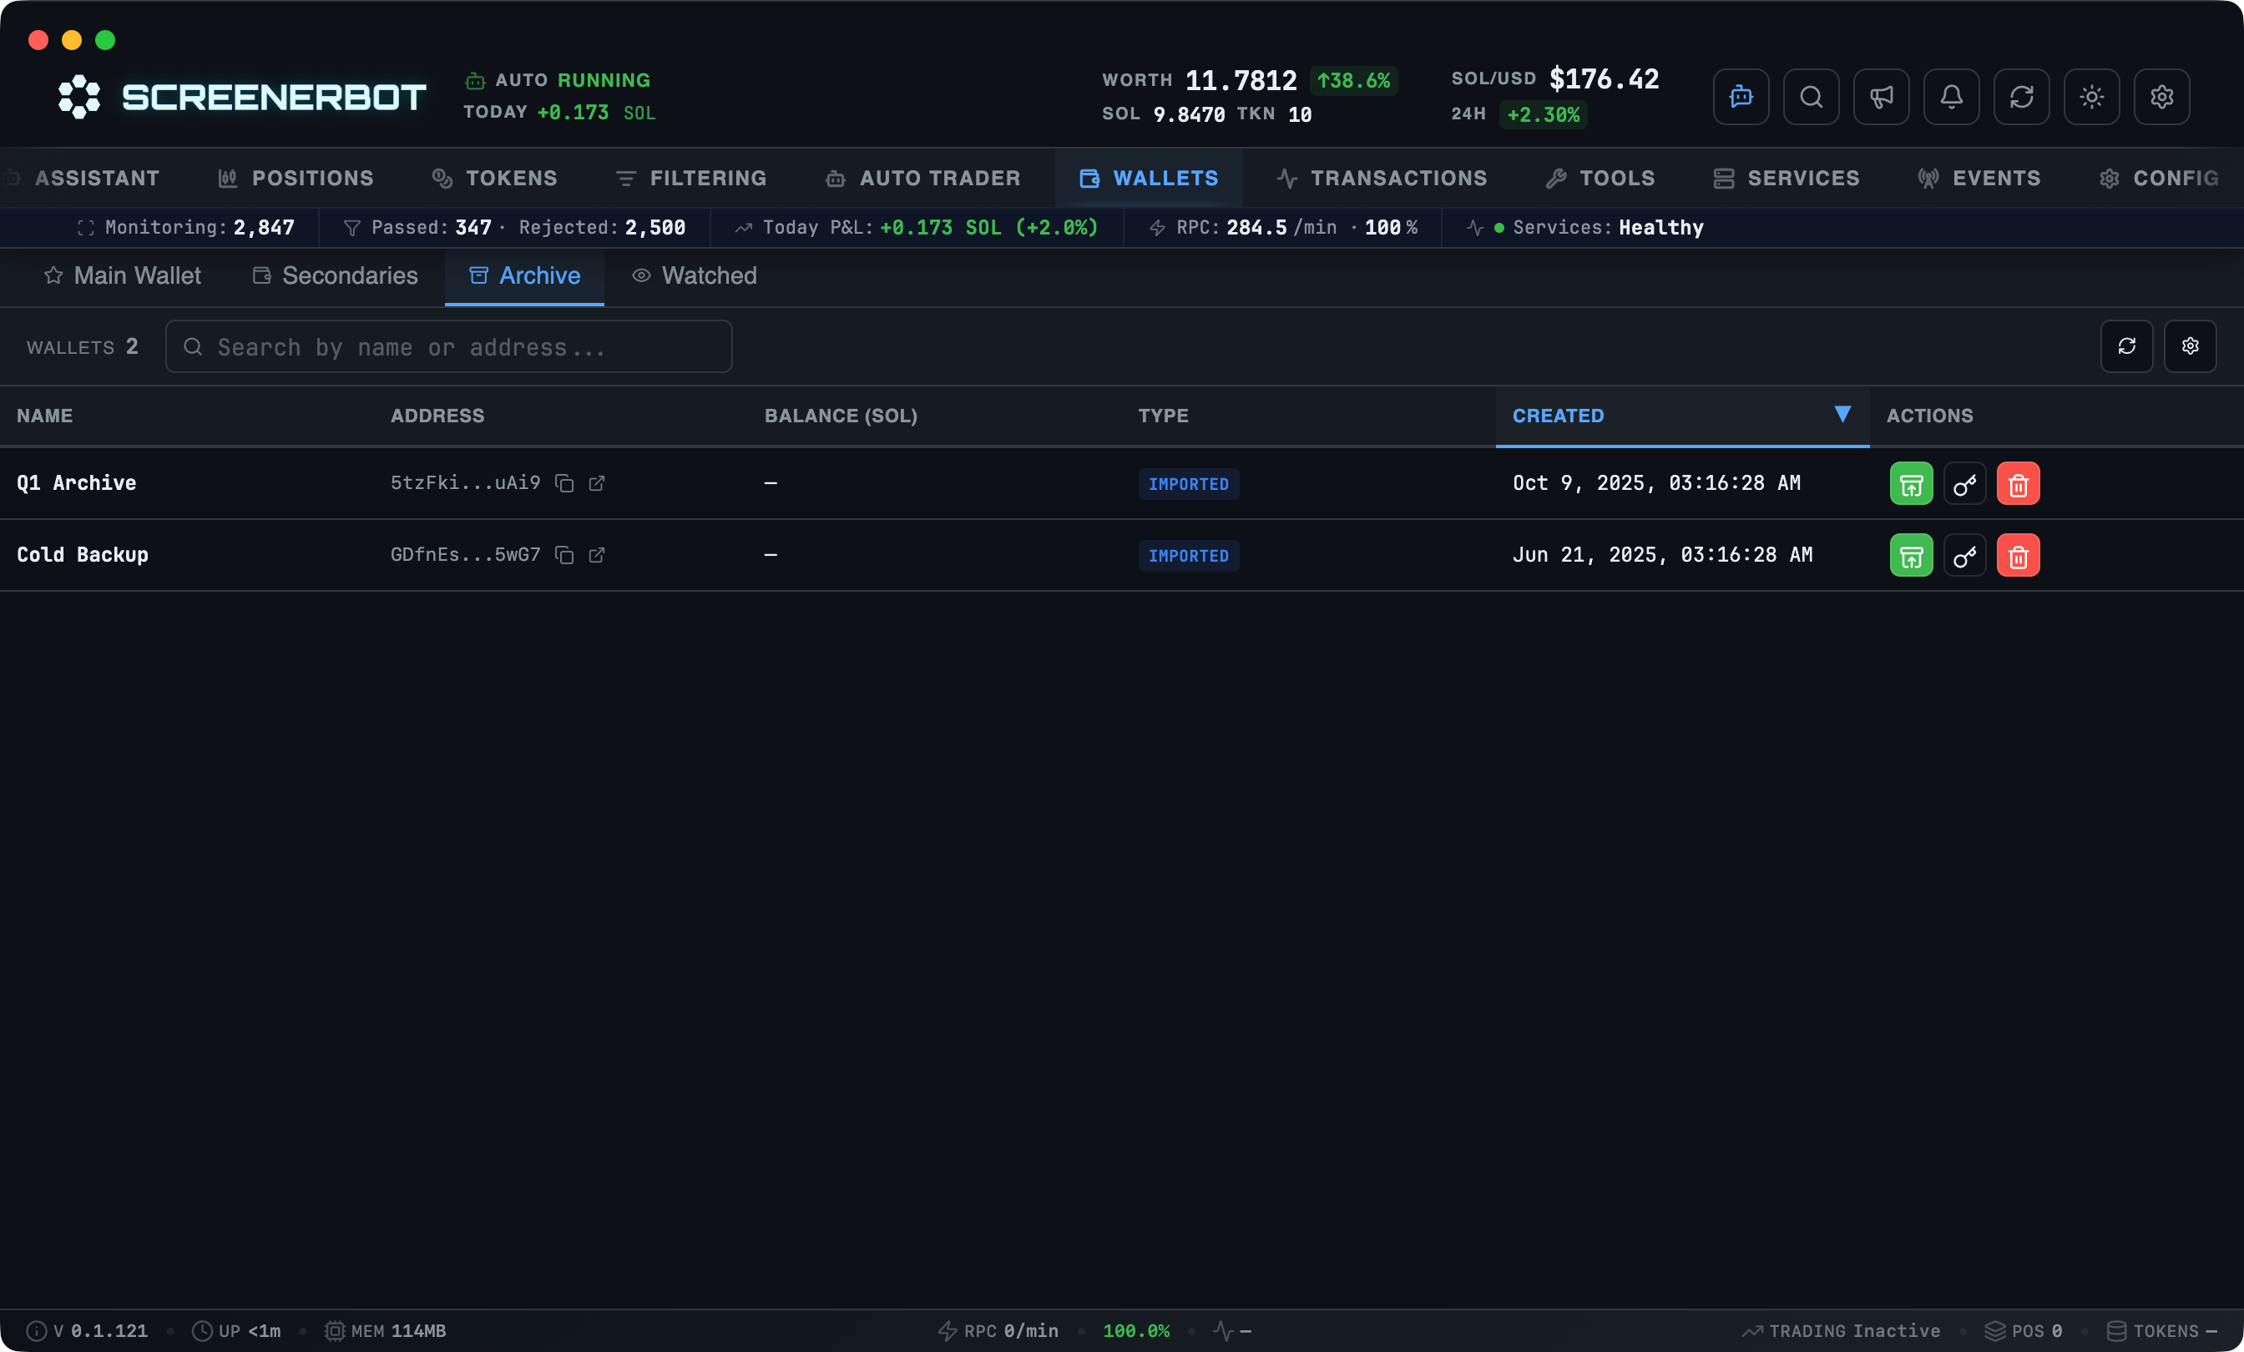This screenshot has height=1352, width=2244.
Task: Click the IMPORTED badge on Q1 Archive row
Action: point(1189,484)
